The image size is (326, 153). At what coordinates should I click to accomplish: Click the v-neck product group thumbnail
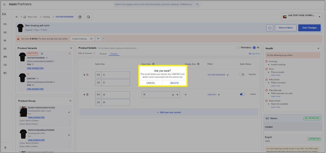(x=23, y=112)
